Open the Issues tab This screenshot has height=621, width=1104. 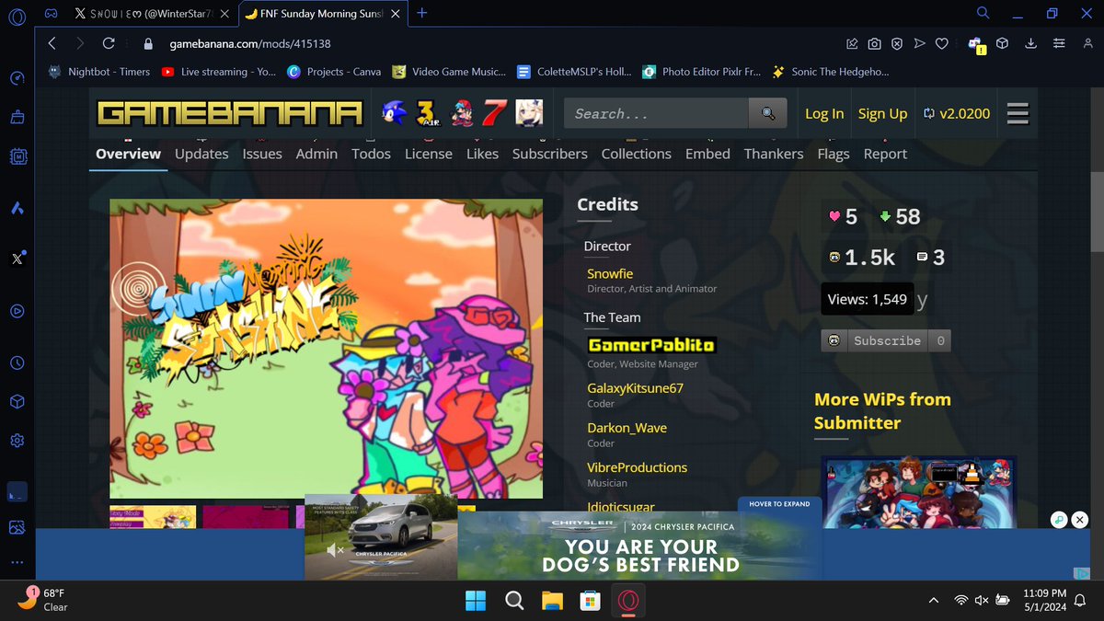262,154
